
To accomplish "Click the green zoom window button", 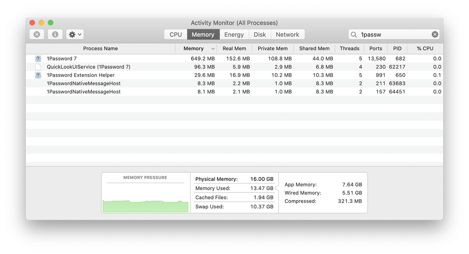I will point(51,23).
